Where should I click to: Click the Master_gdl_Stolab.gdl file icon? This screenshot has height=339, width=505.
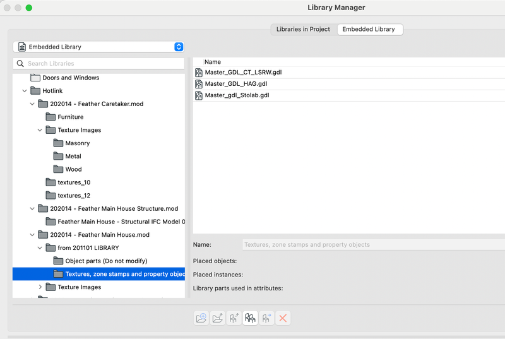click(199, 95)
